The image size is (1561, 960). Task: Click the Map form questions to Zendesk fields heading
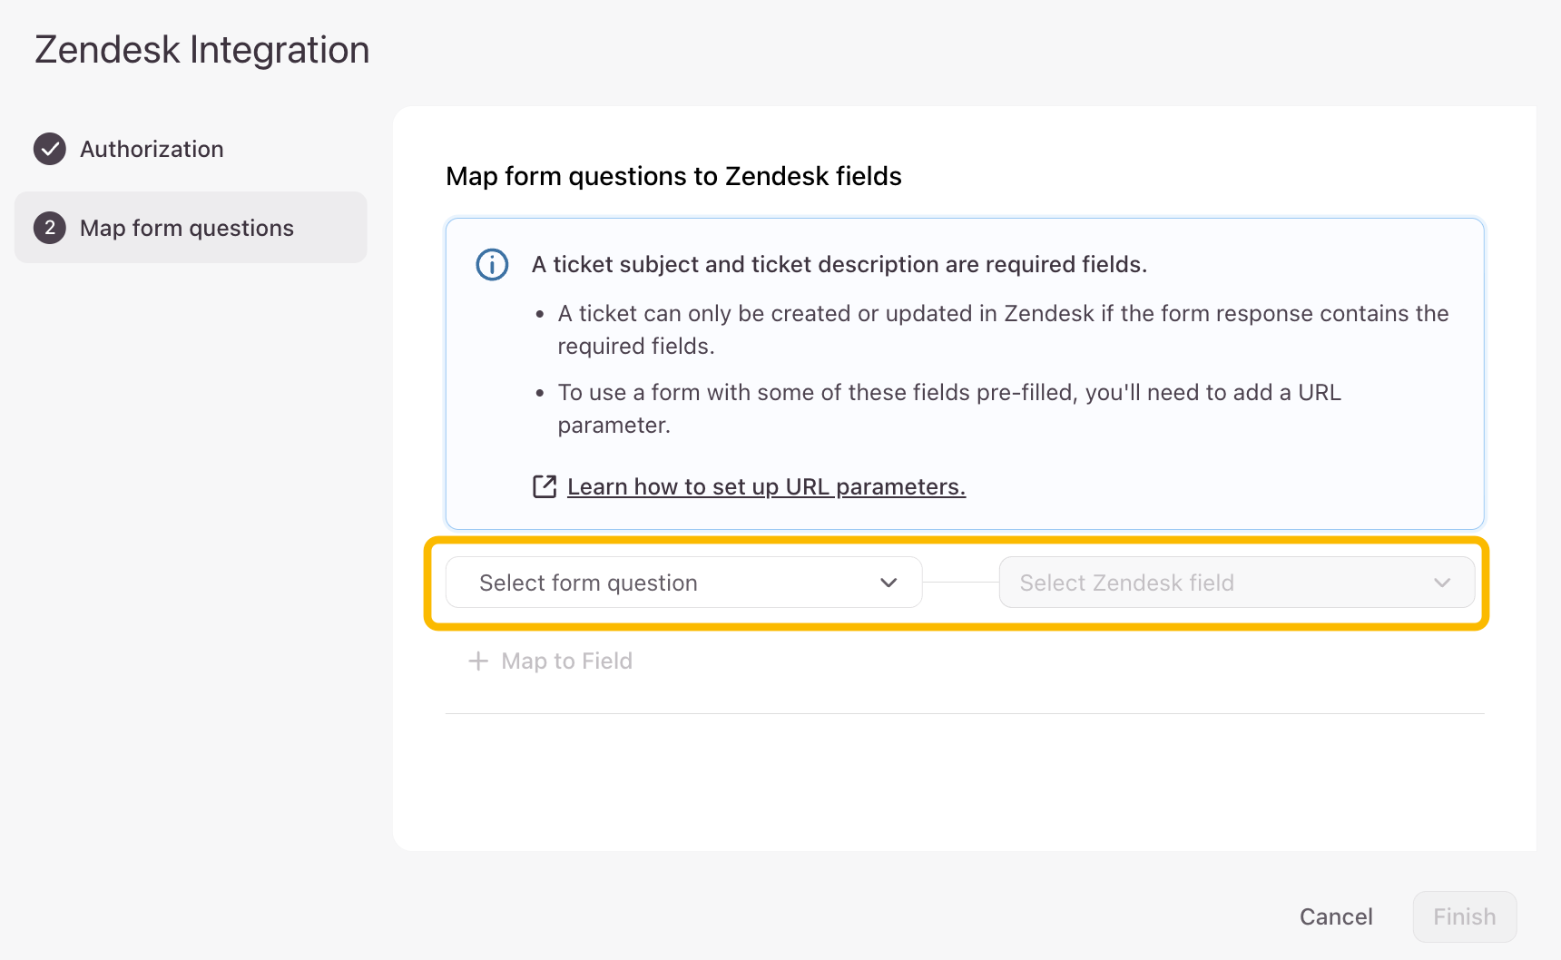pyautogui.click(x=673, y=176)
